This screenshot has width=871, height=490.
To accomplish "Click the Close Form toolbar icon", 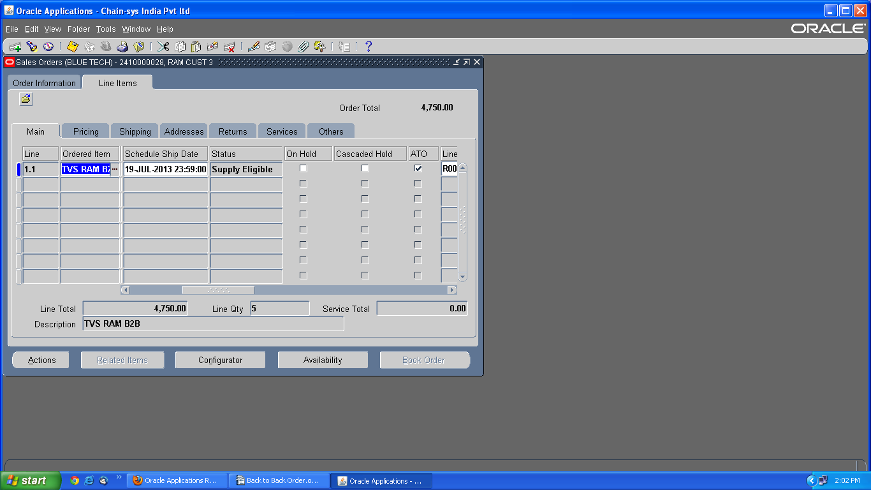I will pos(139,47).
